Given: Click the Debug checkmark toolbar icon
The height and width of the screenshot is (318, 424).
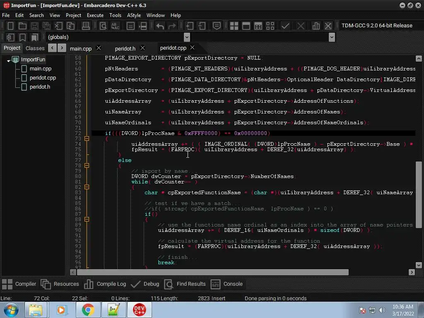Looking at the screenshot, I should (x=285, y=26).
